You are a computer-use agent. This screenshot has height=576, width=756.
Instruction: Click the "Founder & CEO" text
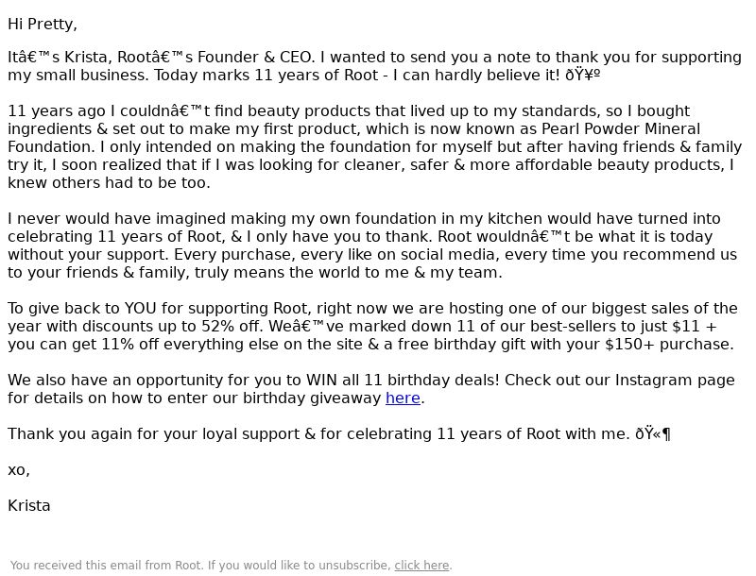(x=255, y=58)
